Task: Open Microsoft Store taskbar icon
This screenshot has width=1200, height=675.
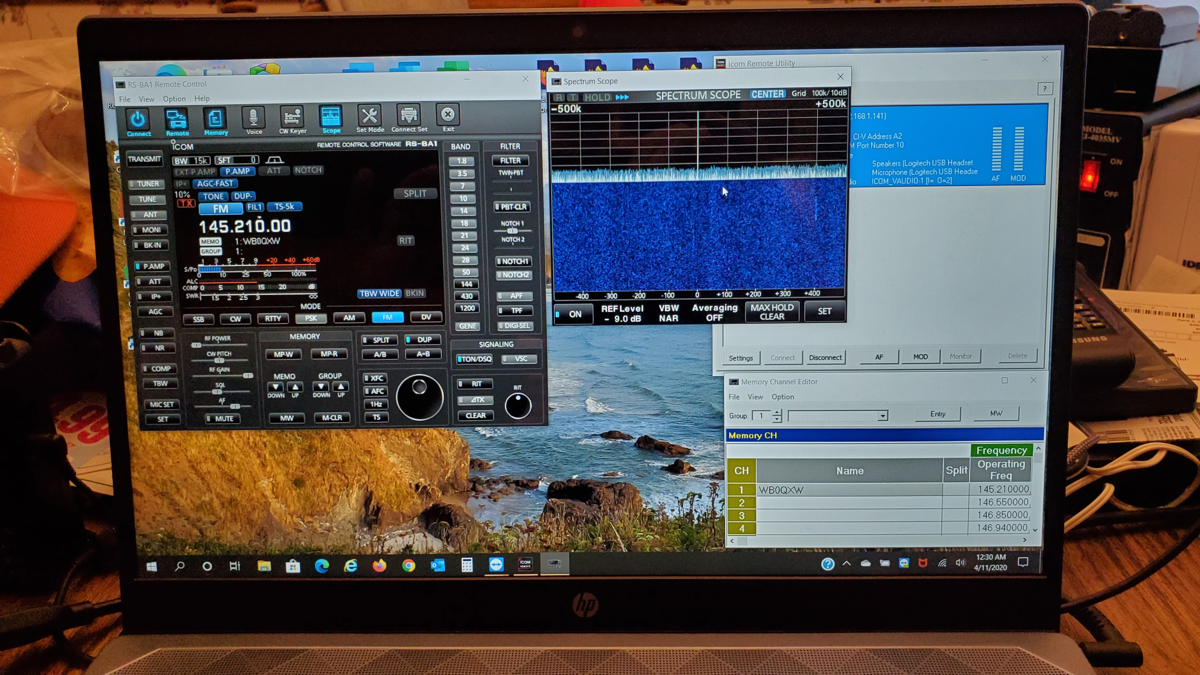Action: [293, 566]
